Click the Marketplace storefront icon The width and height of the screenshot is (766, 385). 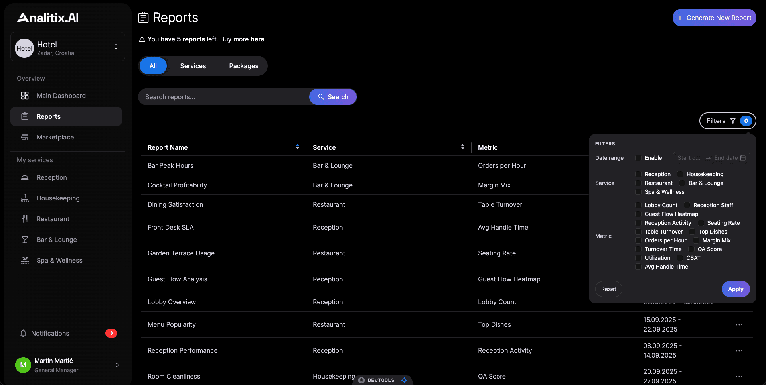[25, 137]
